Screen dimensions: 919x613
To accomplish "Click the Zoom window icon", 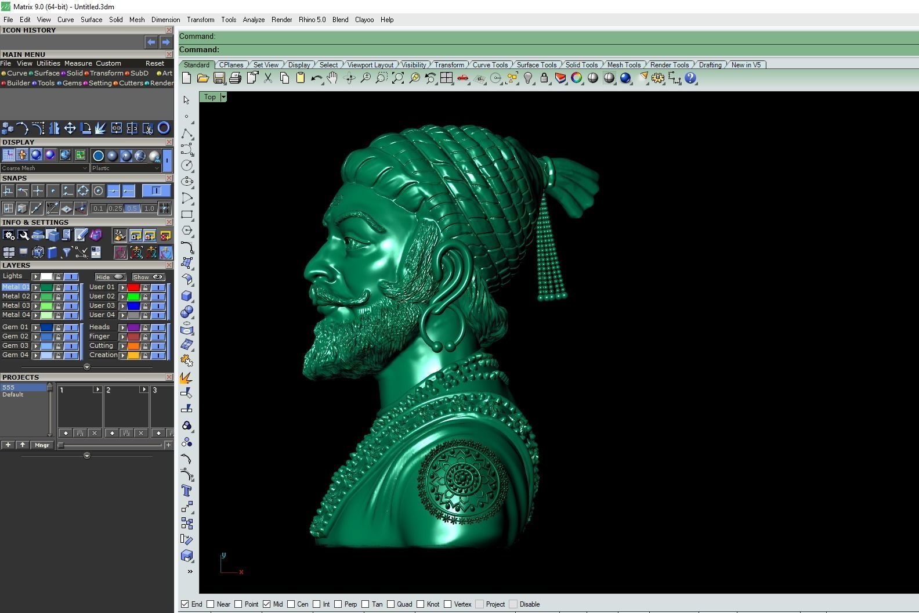I will [381, 78].
